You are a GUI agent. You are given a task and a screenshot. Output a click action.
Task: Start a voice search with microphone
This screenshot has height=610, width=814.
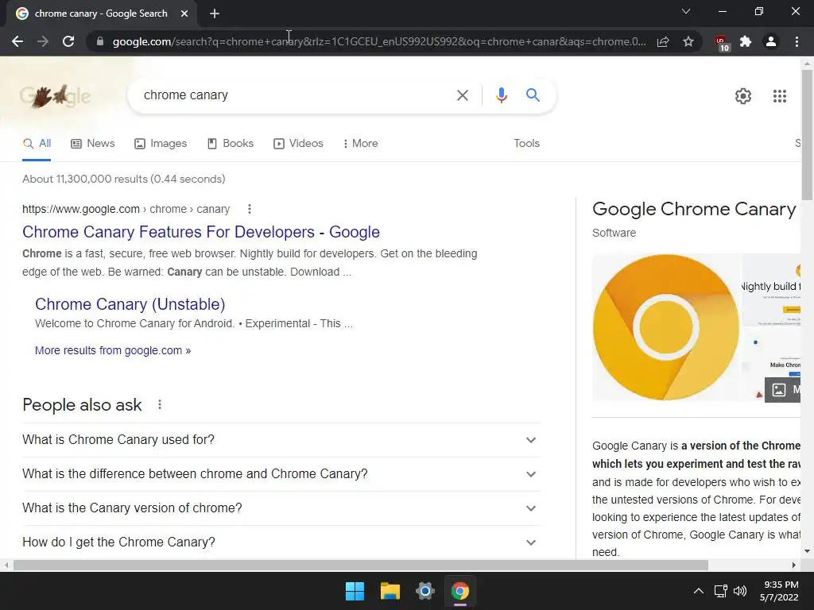click(501, 95)
